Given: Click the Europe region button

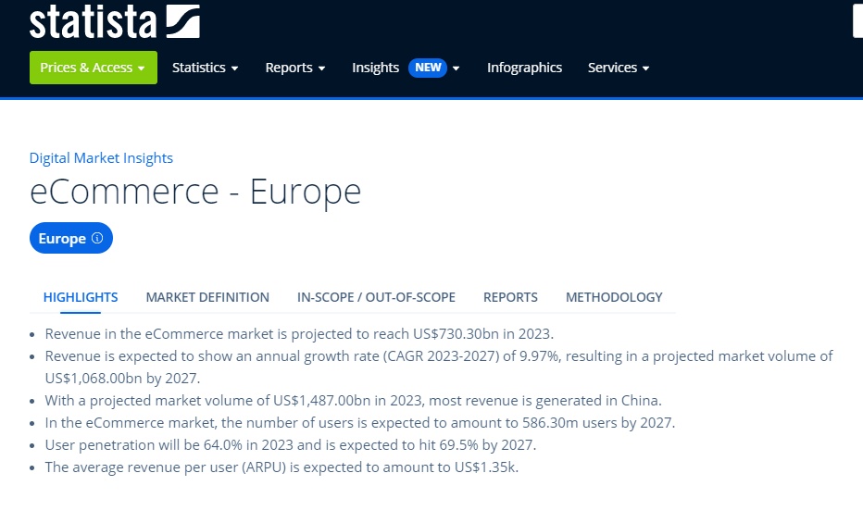Looking at the screenshot, I should pos(71,238).
